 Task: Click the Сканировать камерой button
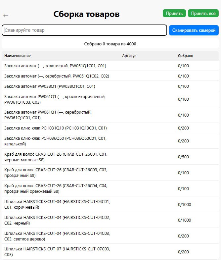click(x=194, y=30)
